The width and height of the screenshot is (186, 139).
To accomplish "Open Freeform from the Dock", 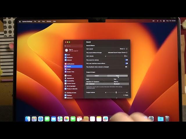I will [x=105, y=119].
